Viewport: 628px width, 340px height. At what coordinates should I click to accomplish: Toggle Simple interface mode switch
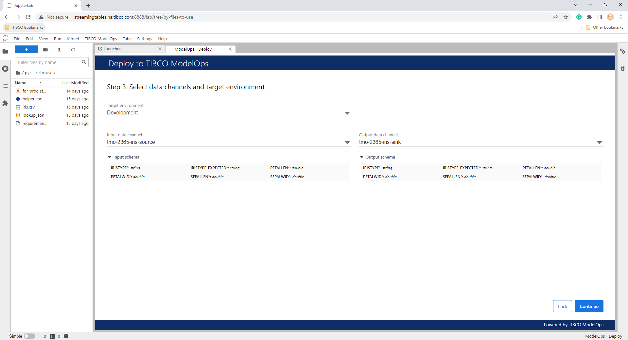click(29, 336)
